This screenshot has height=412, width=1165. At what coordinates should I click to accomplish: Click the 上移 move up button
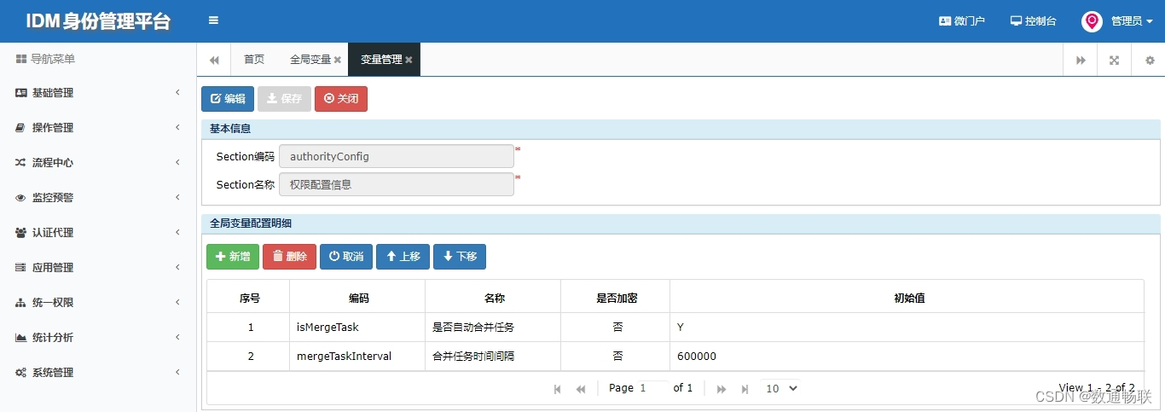[403, 257]
